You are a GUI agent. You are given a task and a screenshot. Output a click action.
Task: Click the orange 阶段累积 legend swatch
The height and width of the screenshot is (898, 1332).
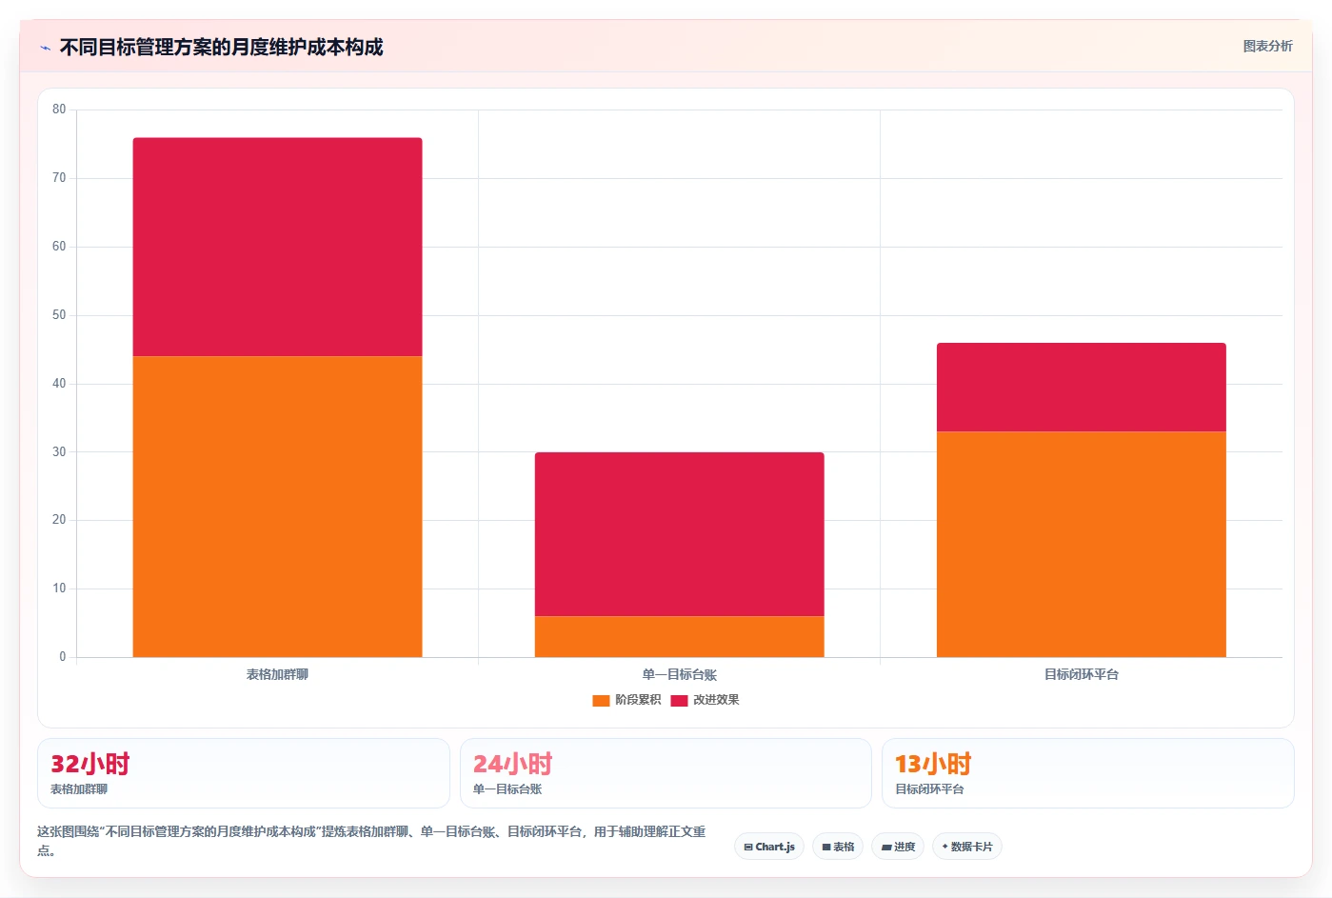[x=601, y=701]
